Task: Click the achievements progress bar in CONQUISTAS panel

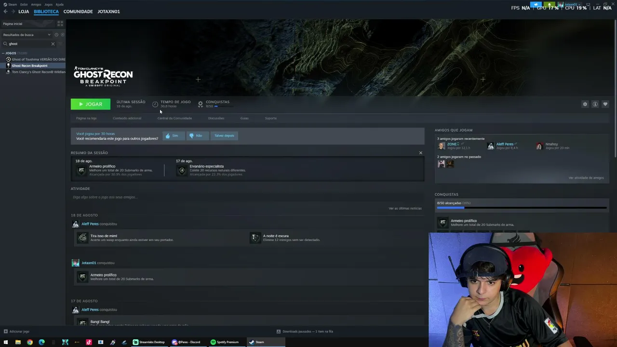Action: coord(522,208)
